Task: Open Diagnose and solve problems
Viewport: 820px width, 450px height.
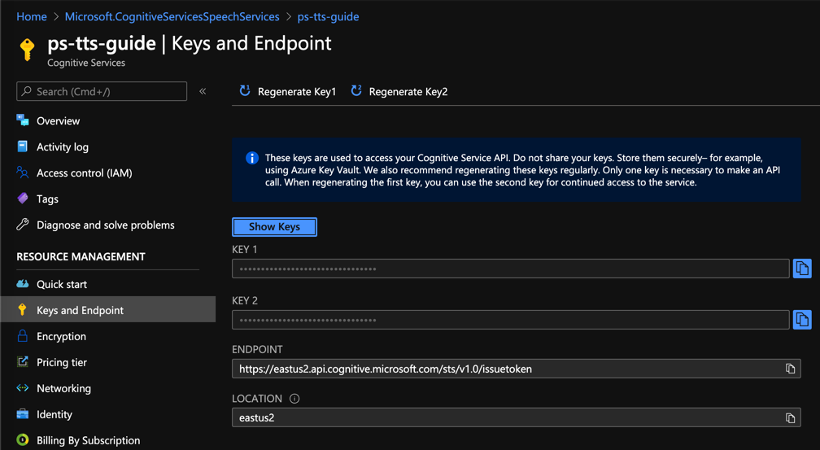Action: 106,225
